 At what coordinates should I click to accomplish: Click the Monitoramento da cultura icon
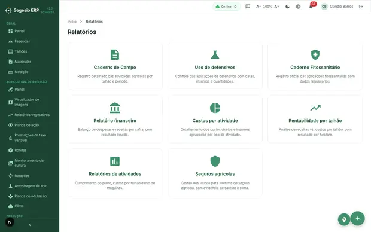[x=10, y=163]
